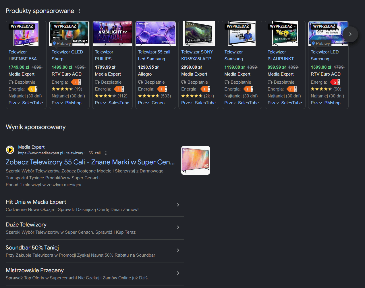Click price '1749,00 zł' on Hisense card
Screen dimensions: 365x288
(19, 67)
